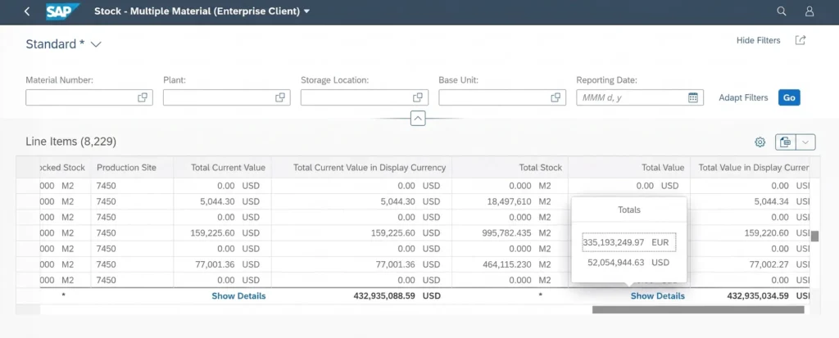839x338 pixels.
Task: Show Details under Total Current Value
Action: pos(238,295)
